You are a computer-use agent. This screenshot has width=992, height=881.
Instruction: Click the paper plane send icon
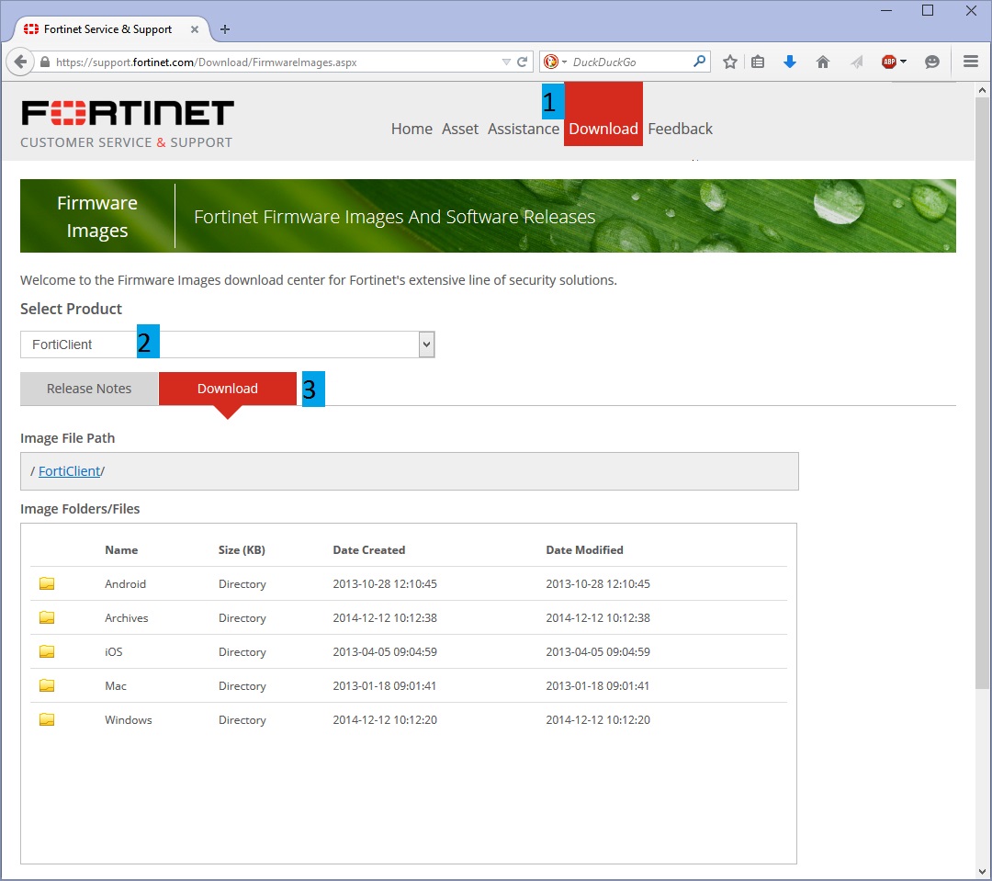coord(857,62)
